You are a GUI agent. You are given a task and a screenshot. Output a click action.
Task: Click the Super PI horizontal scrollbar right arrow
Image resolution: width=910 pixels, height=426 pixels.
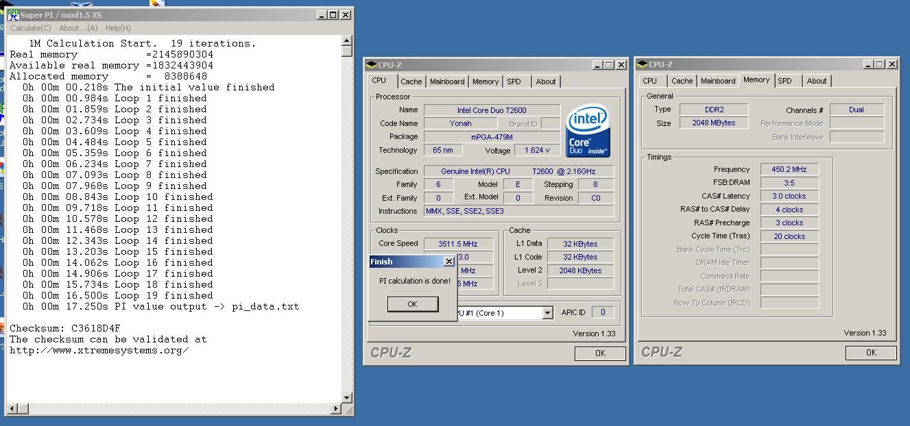pos(336,409)
